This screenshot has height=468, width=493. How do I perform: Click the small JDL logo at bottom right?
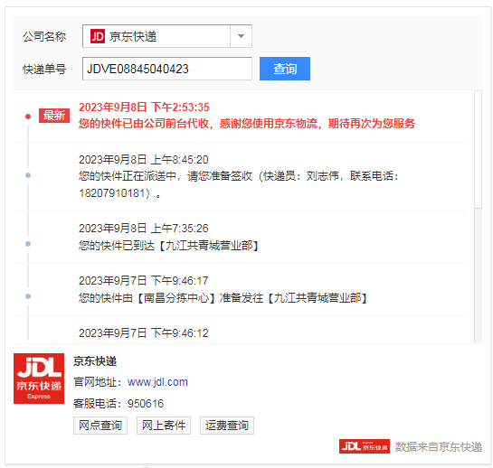pos(364,446)
